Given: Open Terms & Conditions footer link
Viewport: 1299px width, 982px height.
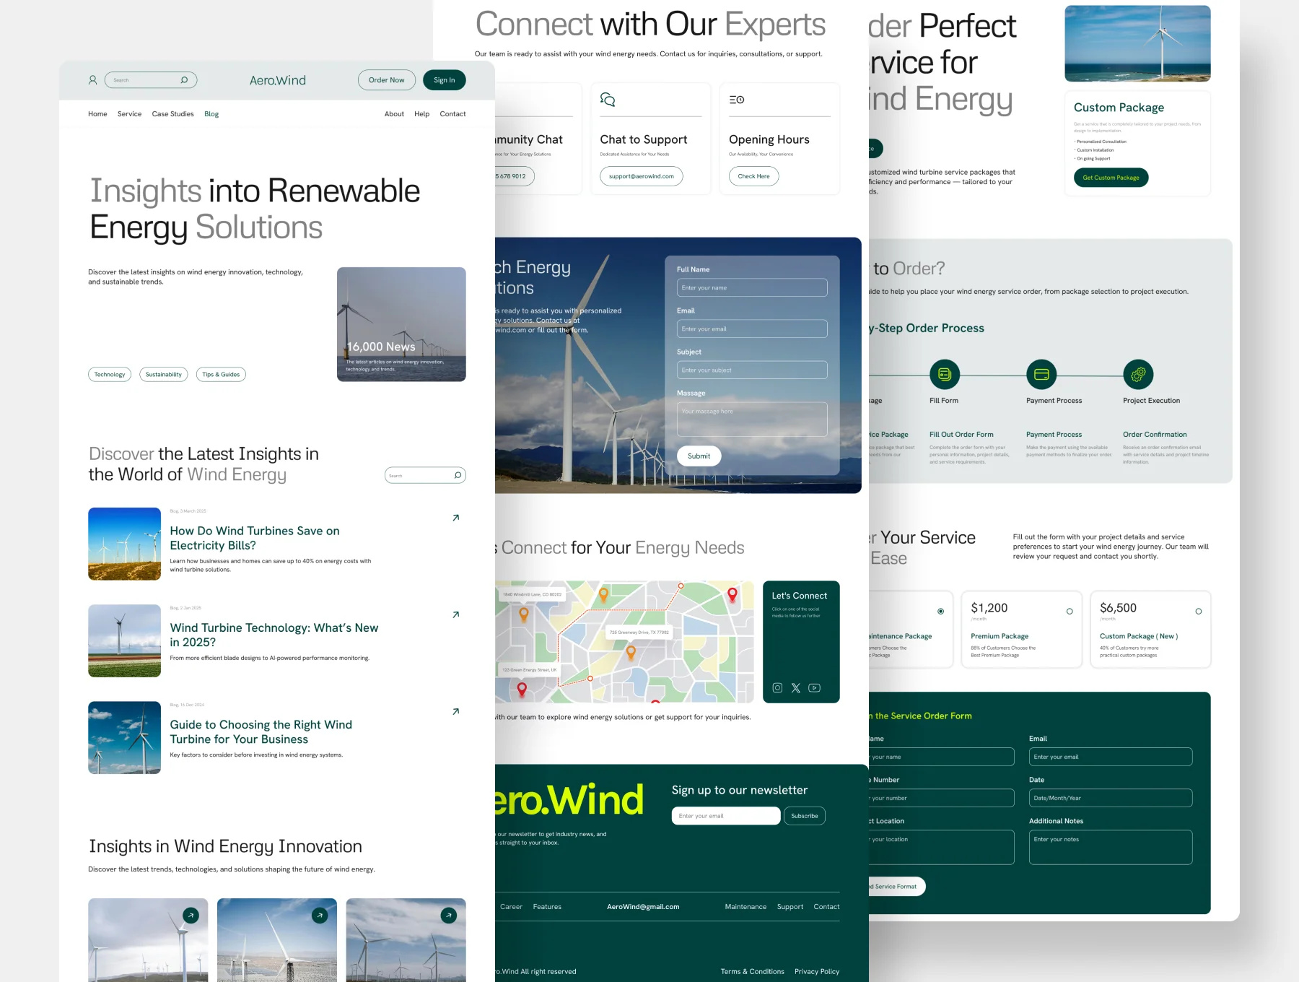Looking at the screenshot, I should click(x=752, y=972).
